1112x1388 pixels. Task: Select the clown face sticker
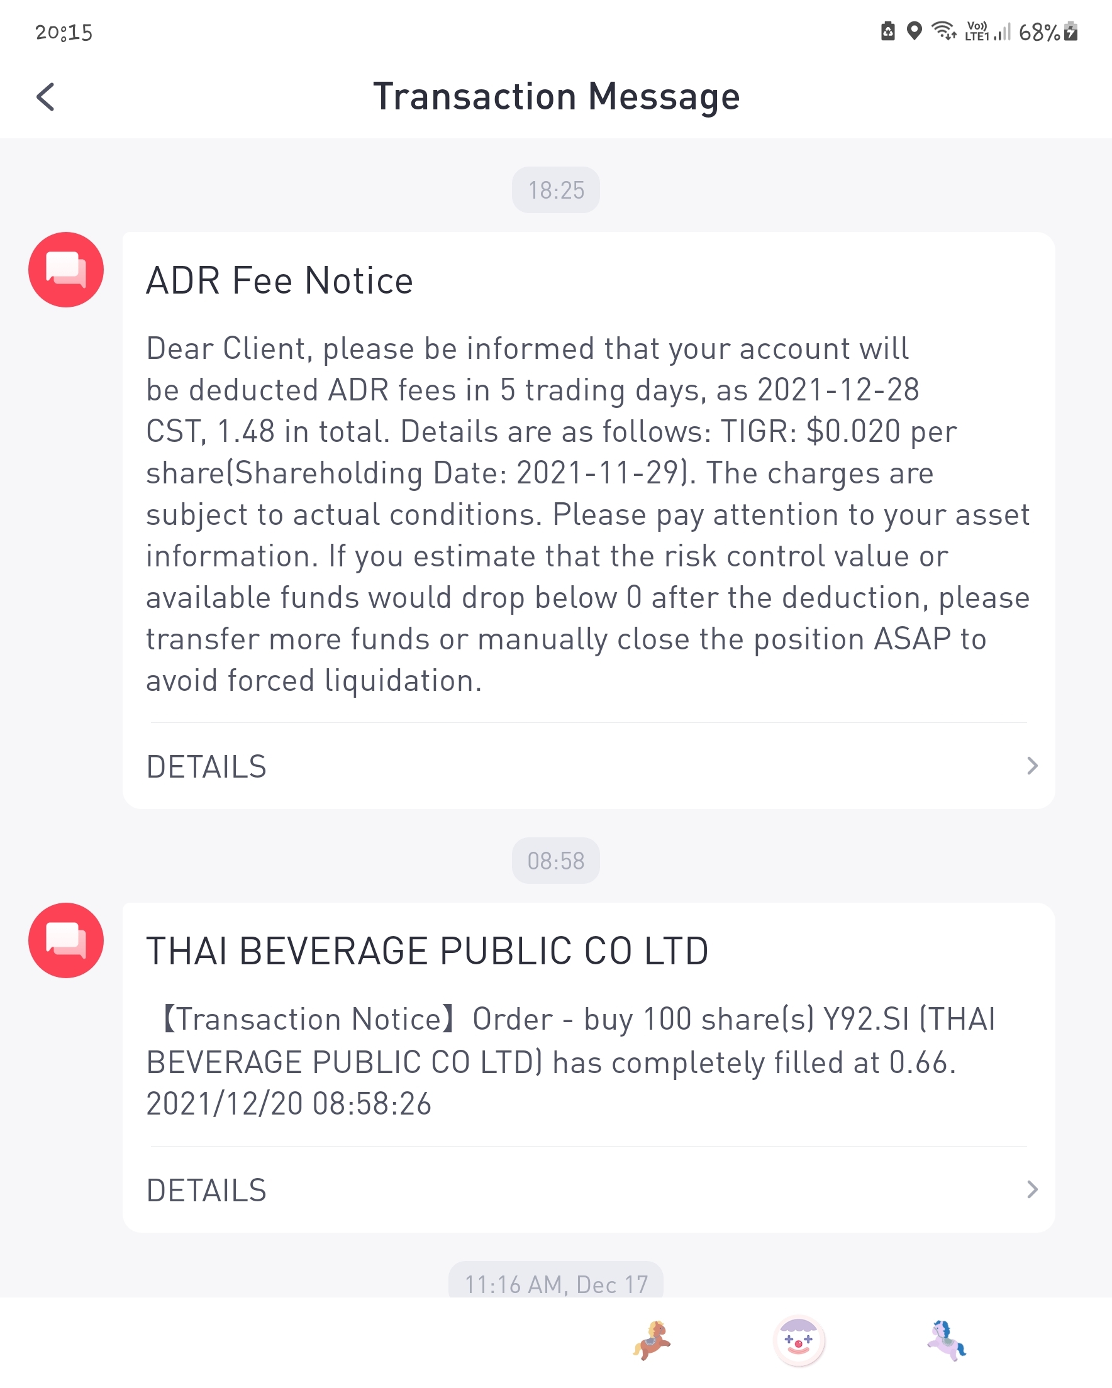click(798, 1340)
